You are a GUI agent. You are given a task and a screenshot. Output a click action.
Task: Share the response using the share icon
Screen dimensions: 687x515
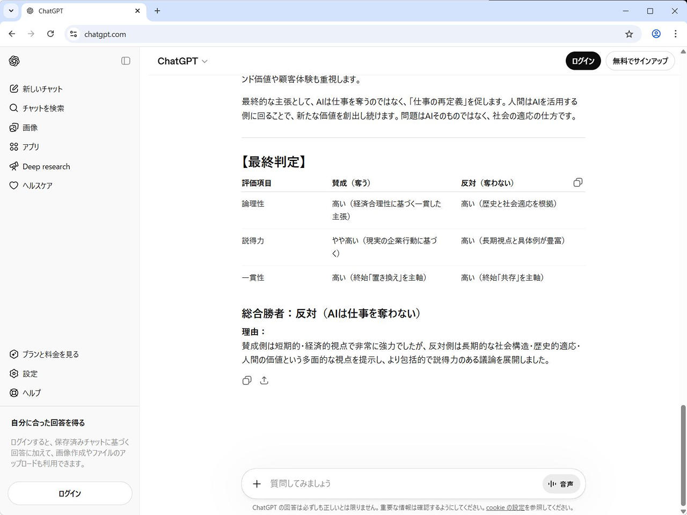264,380
